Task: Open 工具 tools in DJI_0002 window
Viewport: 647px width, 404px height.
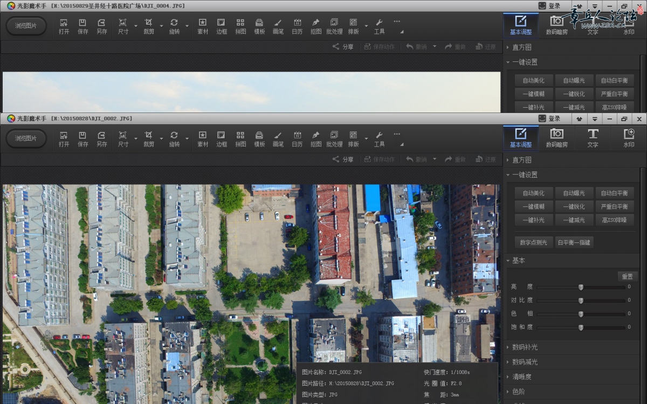Action: coord(379,138)
